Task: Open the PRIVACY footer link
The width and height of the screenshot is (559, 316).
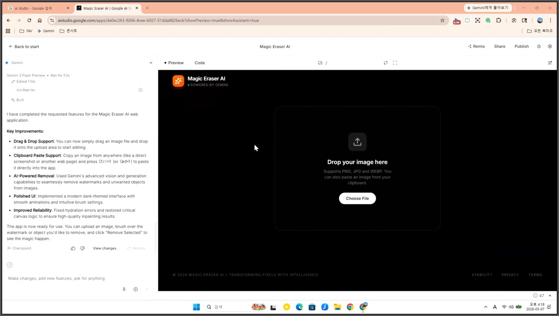Action: point(510,275)
